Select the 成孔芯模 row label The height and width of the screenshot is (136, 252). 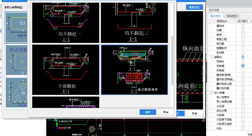pos(221,111)
